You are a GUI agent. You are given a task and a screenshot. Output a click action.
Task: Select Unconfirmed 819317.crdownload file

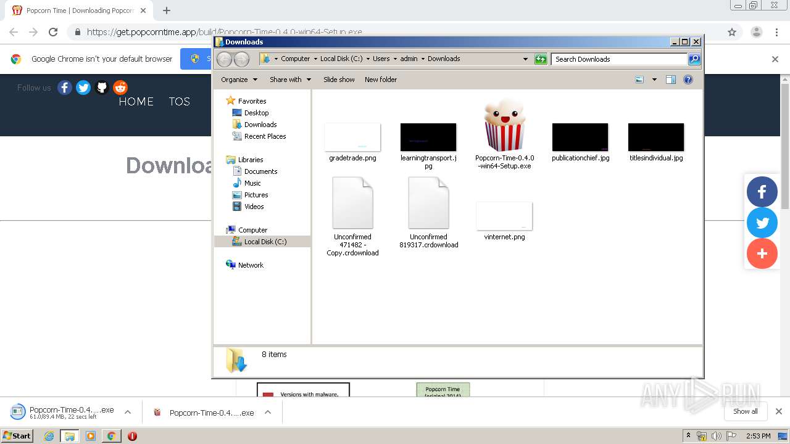click(x=428, y=212)
